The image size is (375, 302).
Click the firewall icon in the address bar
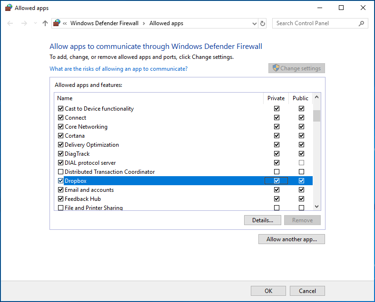pos(57,23)
